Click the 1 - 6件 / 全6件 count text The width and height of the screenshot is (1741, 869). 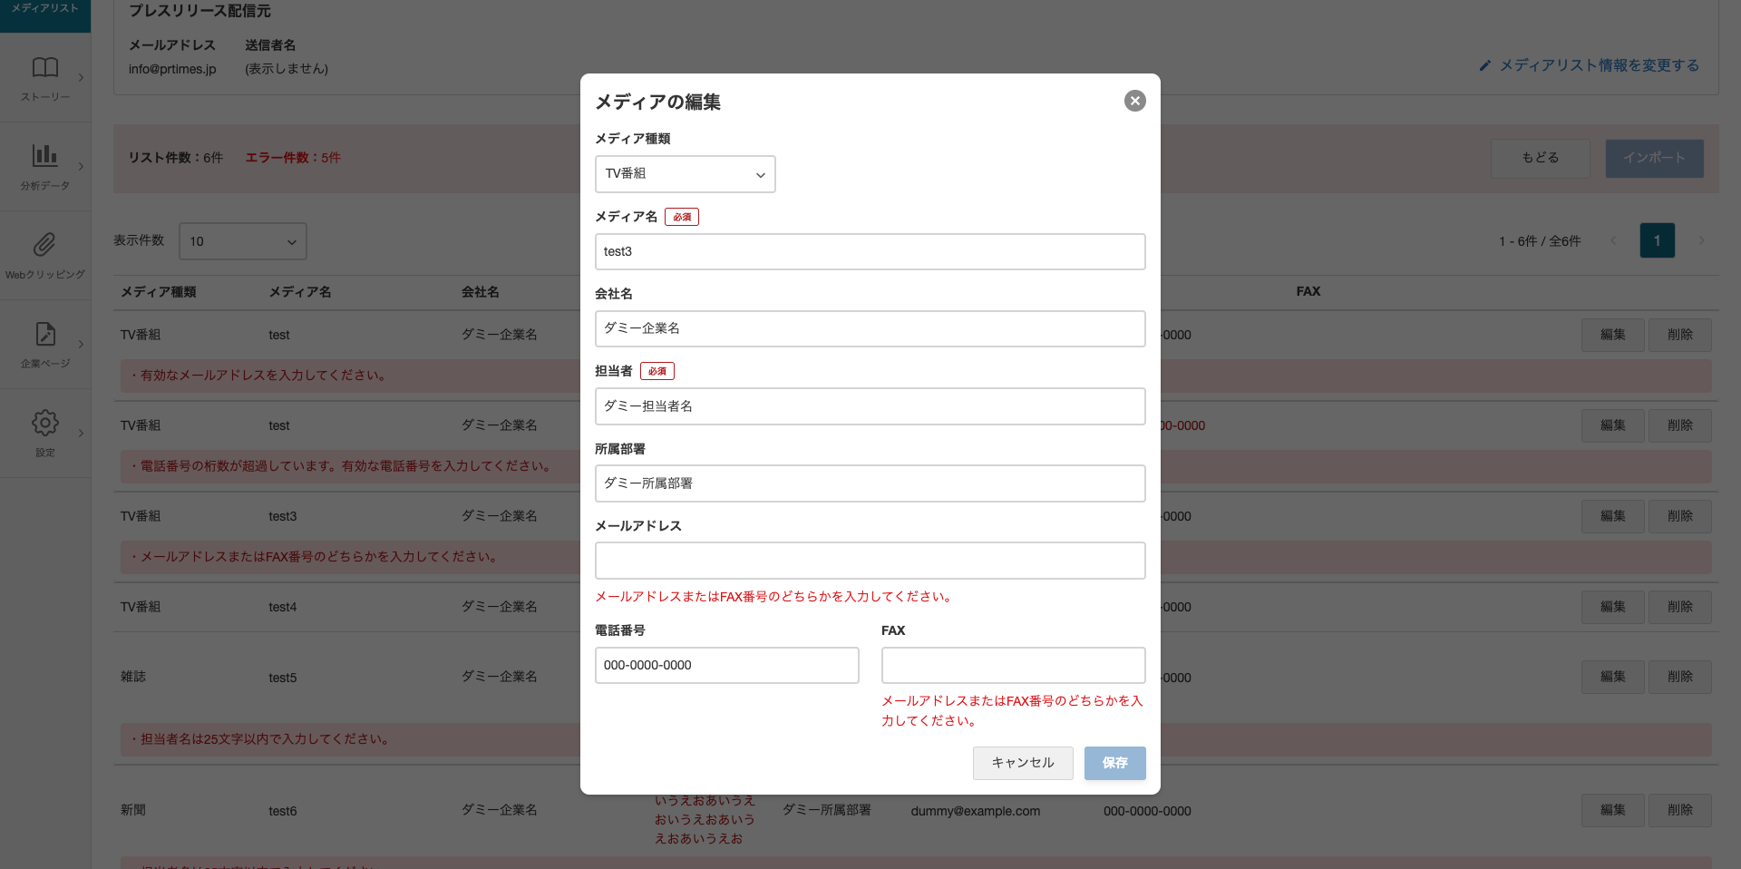click(1540, 241)
